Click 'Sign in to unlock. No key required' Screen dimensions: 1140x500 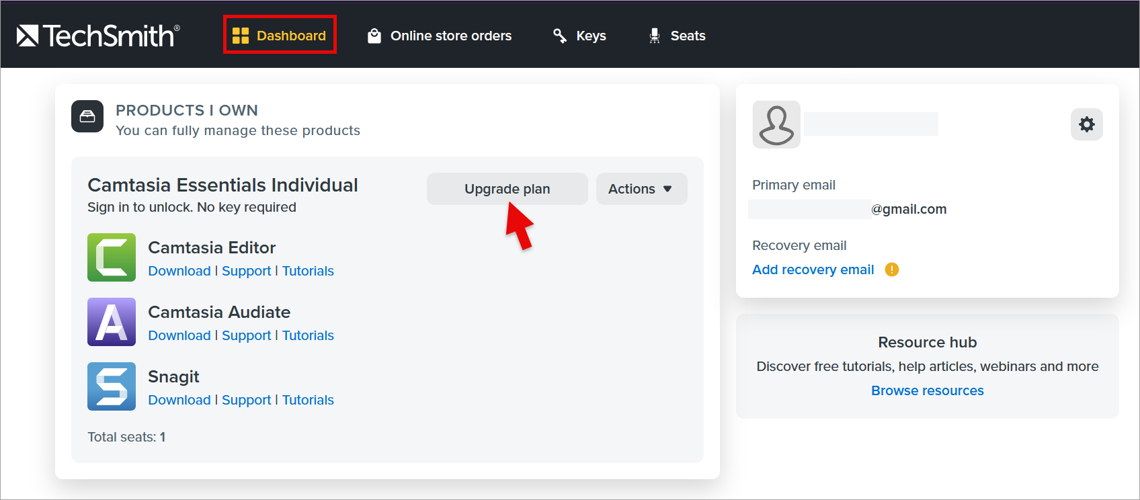(x=192, y=207)
